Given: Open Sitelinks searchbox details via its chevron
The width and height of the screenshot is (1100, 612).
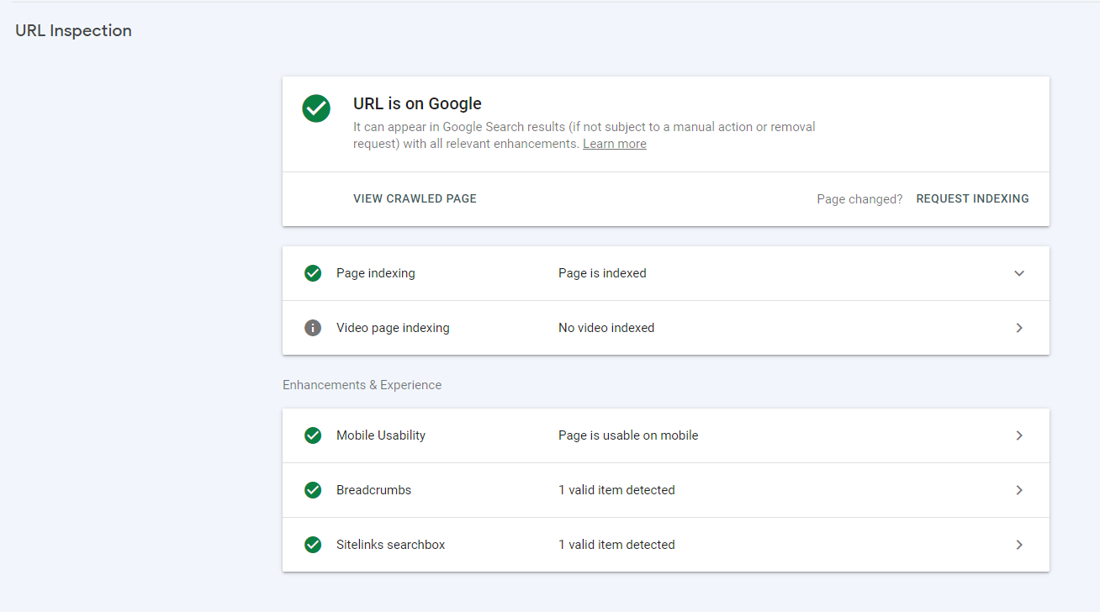Looking at the screenshot, I should tap(1019, 545).
